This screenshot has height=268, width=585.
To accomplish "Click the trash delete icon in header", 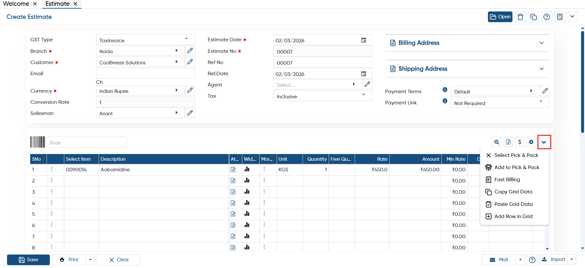I will [520, 17].
